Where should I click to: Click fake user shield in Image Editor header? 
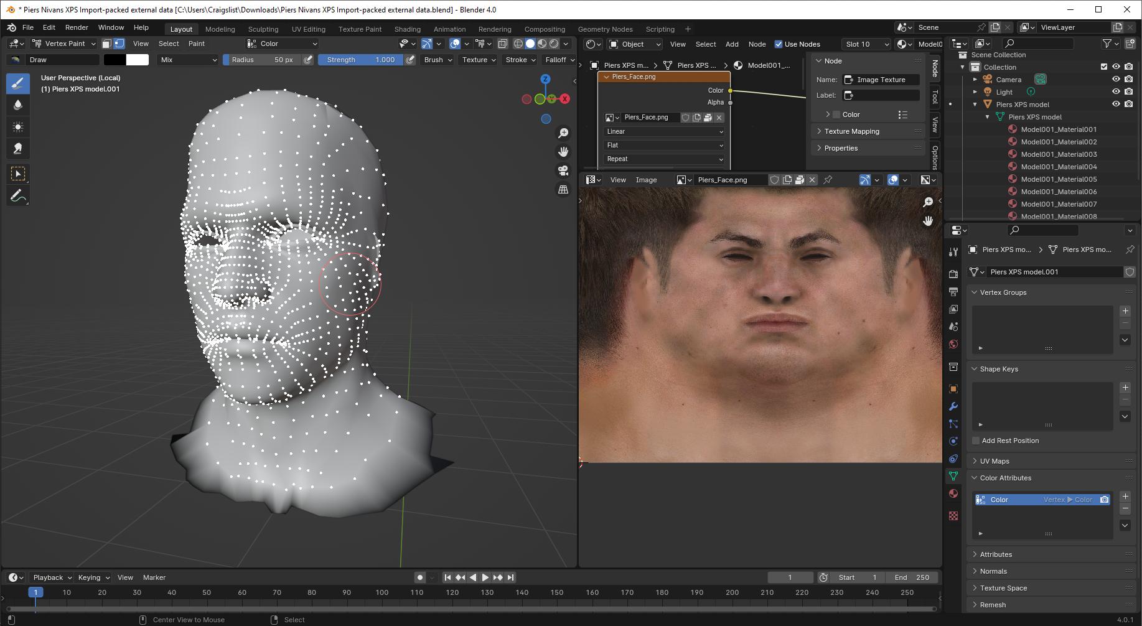click(774, 180)
